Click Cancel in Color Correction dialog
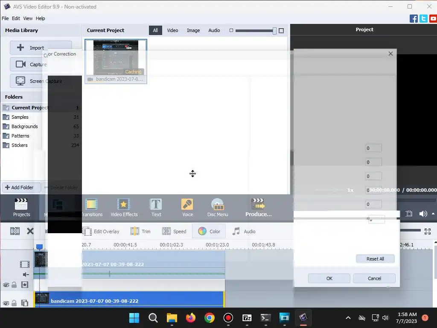This screenshot has height=328, width=437. pyautogui.click(x=374, y=278)
